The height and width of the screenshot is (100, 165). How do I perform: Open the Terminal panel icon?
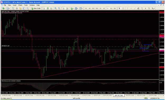24,8
